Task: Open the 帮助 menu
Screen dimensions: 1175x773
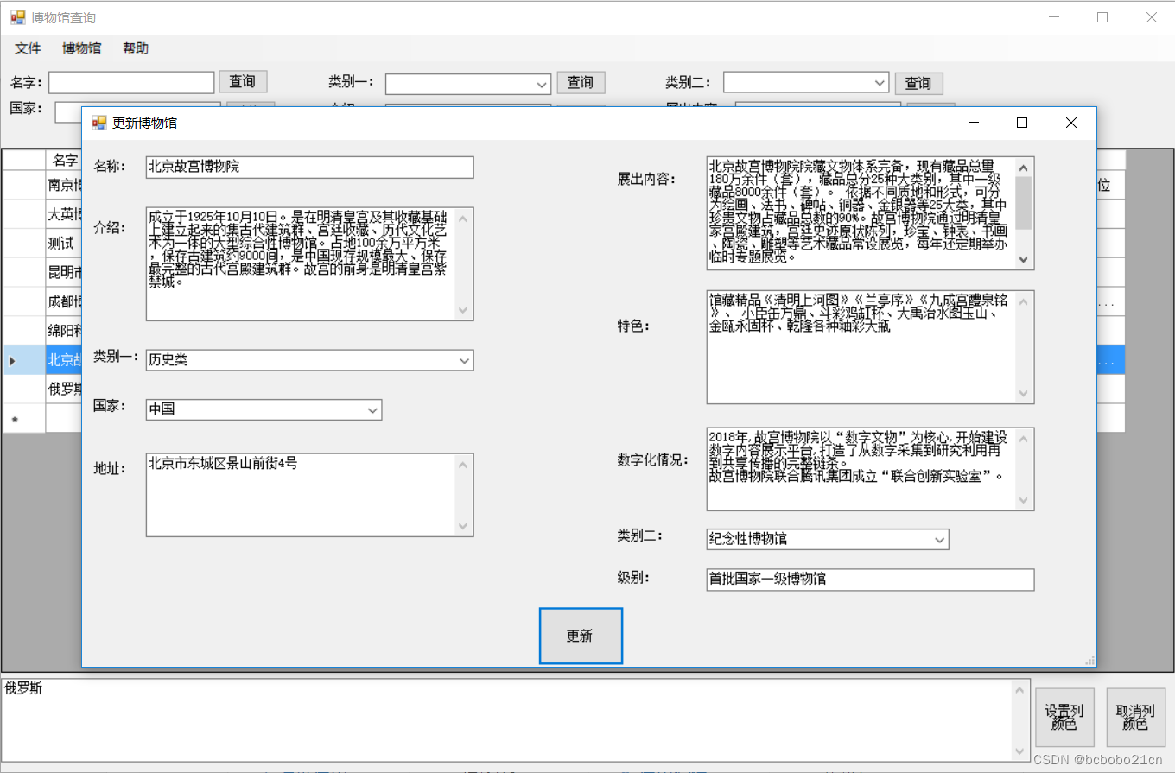Action: click(136, 48)
